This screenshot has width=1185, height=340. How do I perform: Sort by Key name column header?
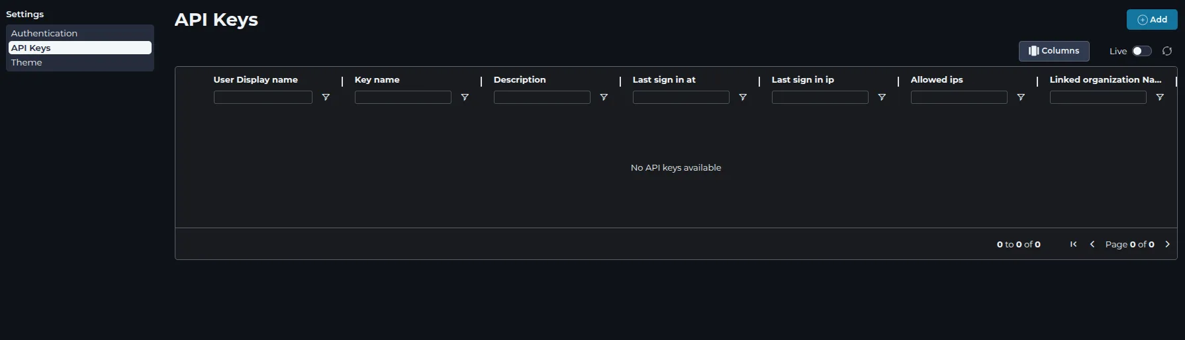coord(377,79)
